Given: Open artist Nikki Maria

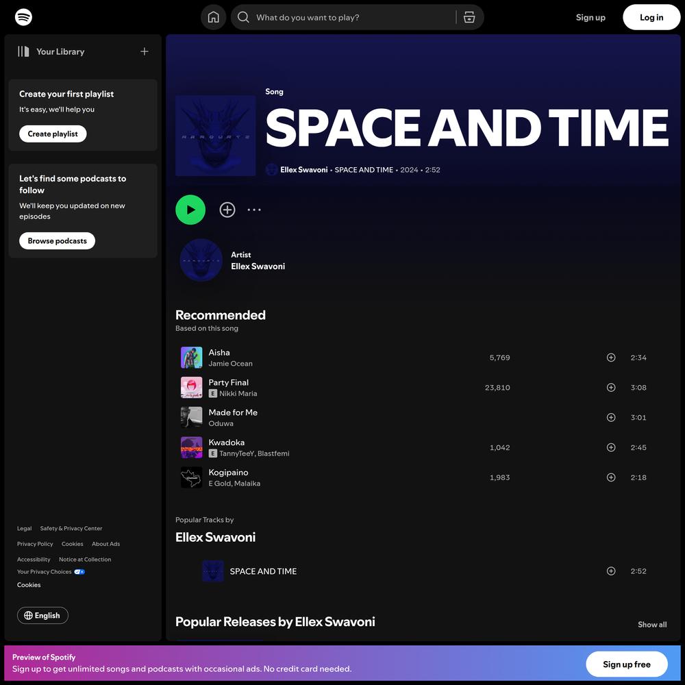Looking at the screenshot, I should click(238, 393).
